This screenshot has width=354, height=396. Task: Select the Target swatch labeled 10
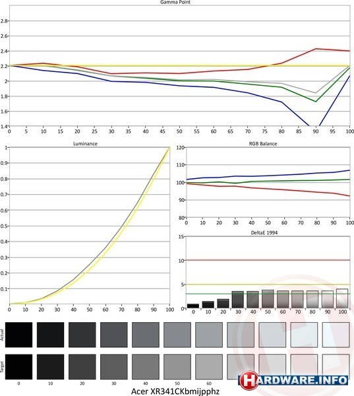coord(50,367)
